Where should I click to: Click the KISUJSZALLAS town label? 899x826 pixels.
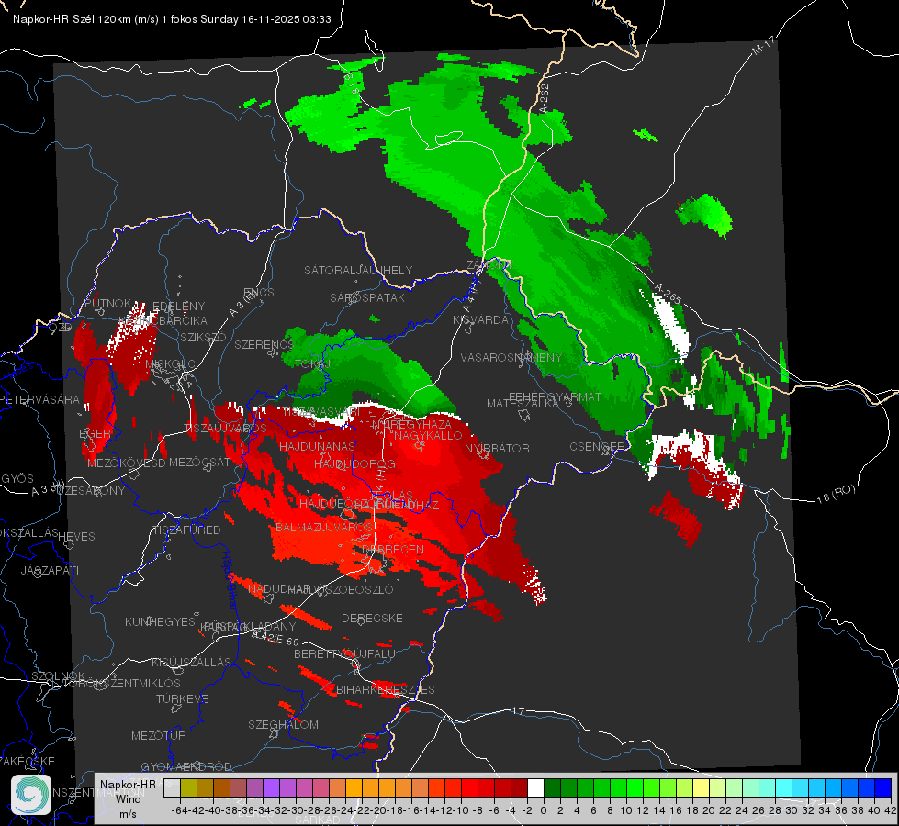point(192,662)
